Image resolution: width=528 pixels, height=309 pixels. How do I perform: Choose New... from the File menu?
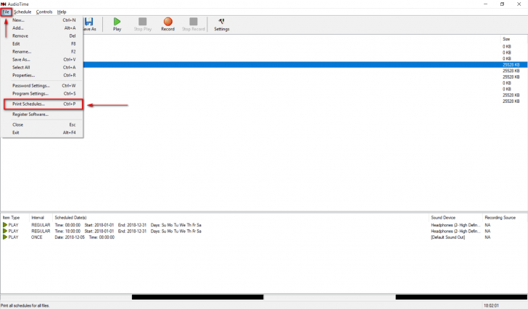(x=42, y=20)
